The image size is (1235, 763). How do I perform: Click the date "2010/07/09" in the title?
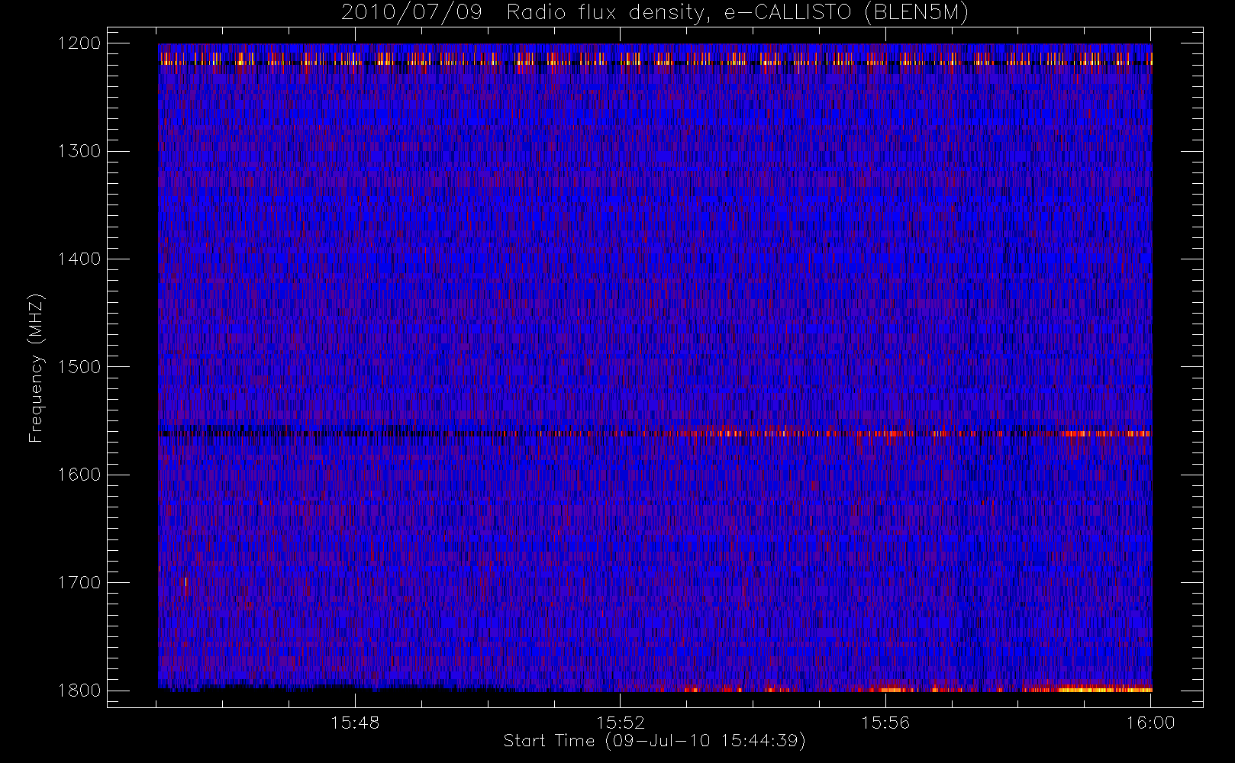(x=411, y=13)
